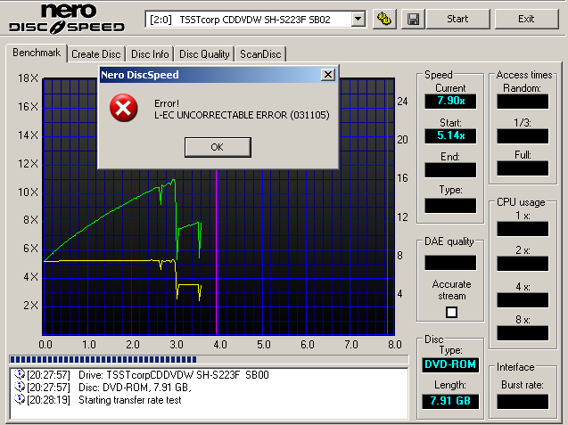This screenshot has height=425, width=568.
Task: Click the log icon next to Starting transfer rate test
Action: 20,400
